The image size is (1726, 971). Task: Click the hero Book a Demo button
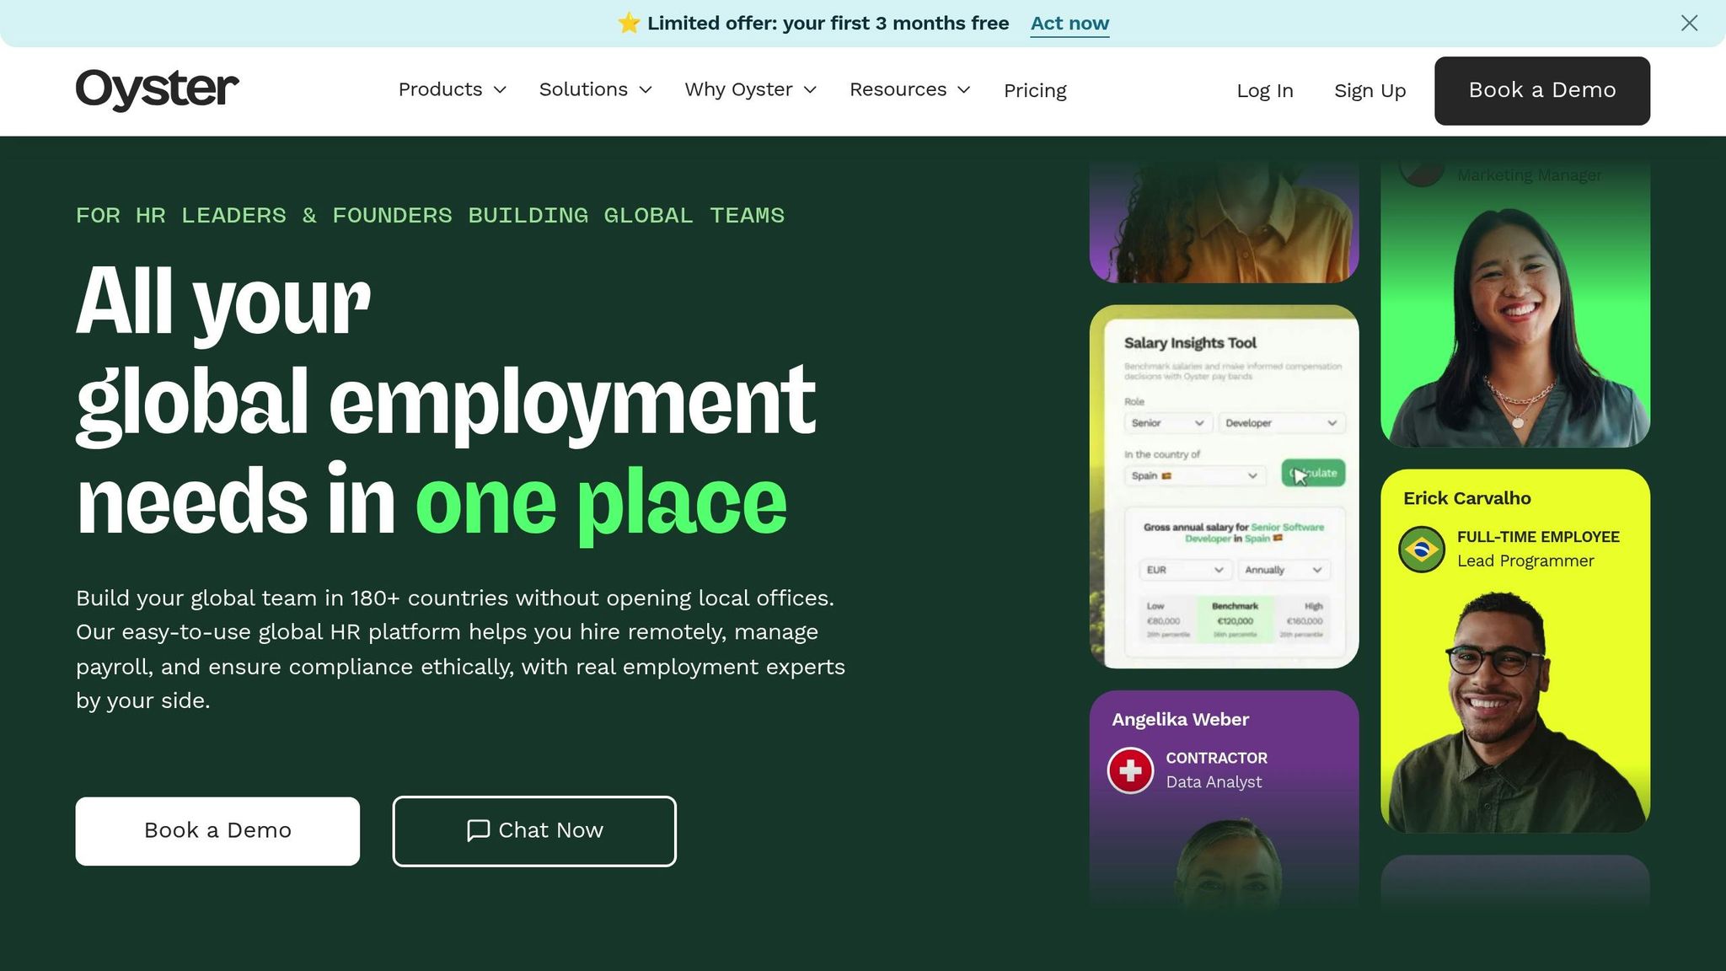pos(217,831)
